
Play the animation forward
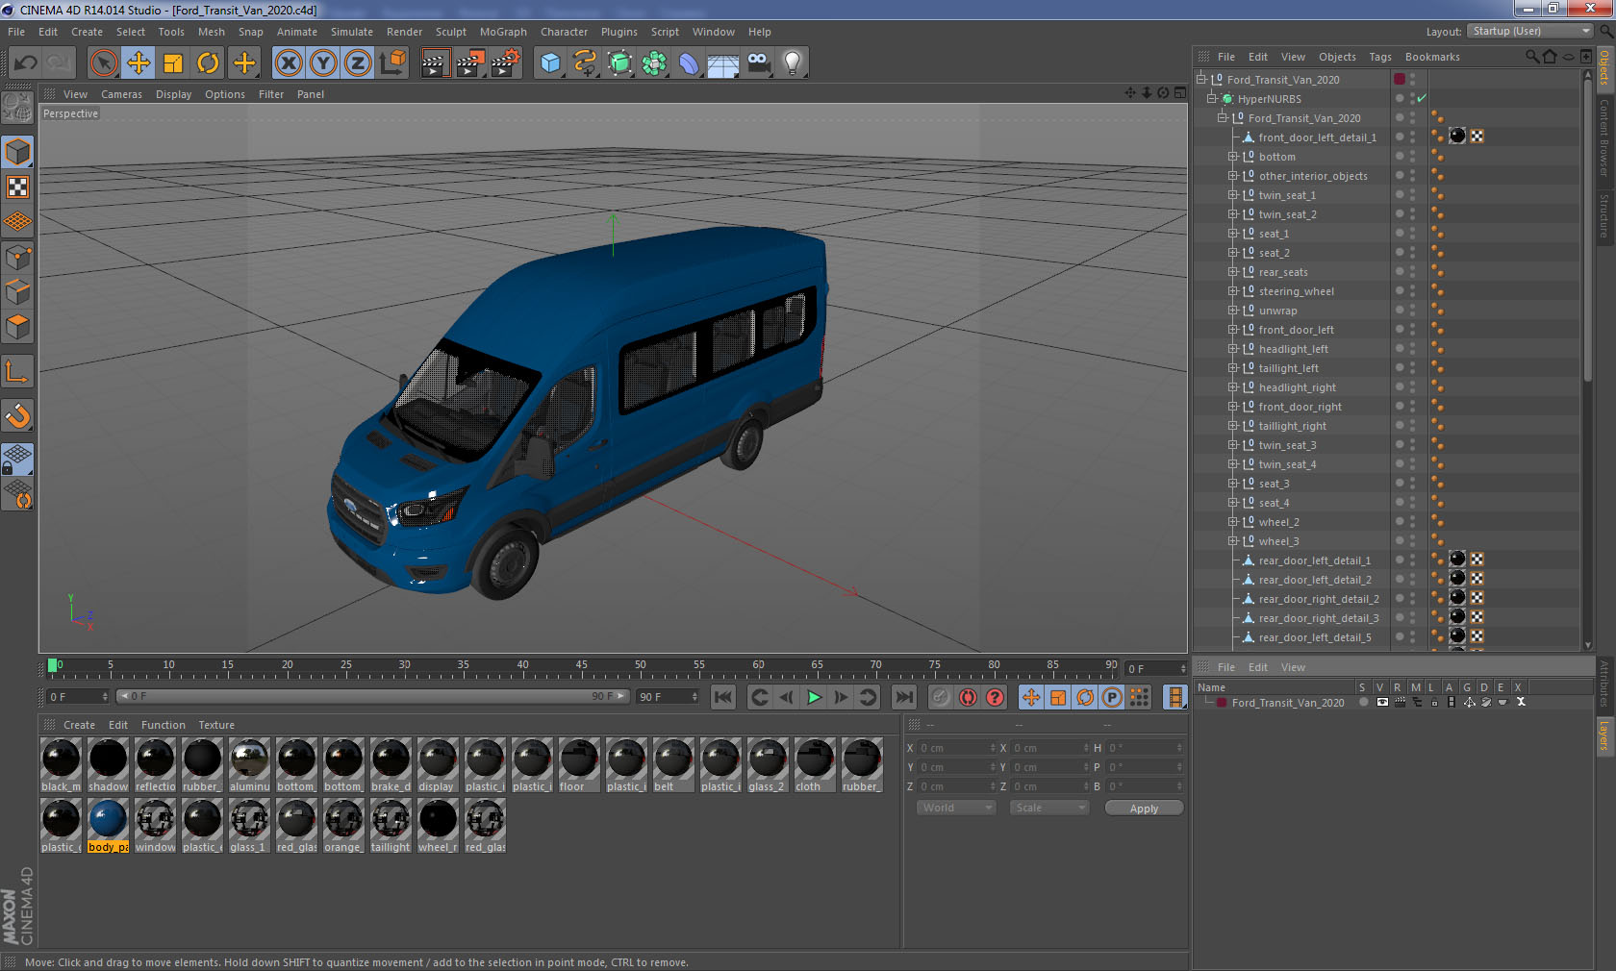pyautogui.click(x=814, y=697)
